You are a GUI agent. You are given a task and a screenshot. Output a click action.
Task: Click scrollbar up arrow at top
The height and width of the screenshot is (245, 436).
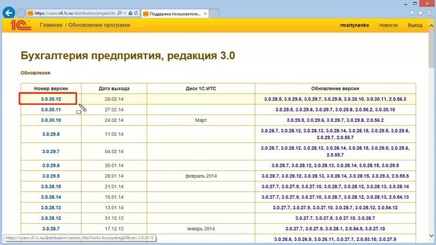click(431, 26)
